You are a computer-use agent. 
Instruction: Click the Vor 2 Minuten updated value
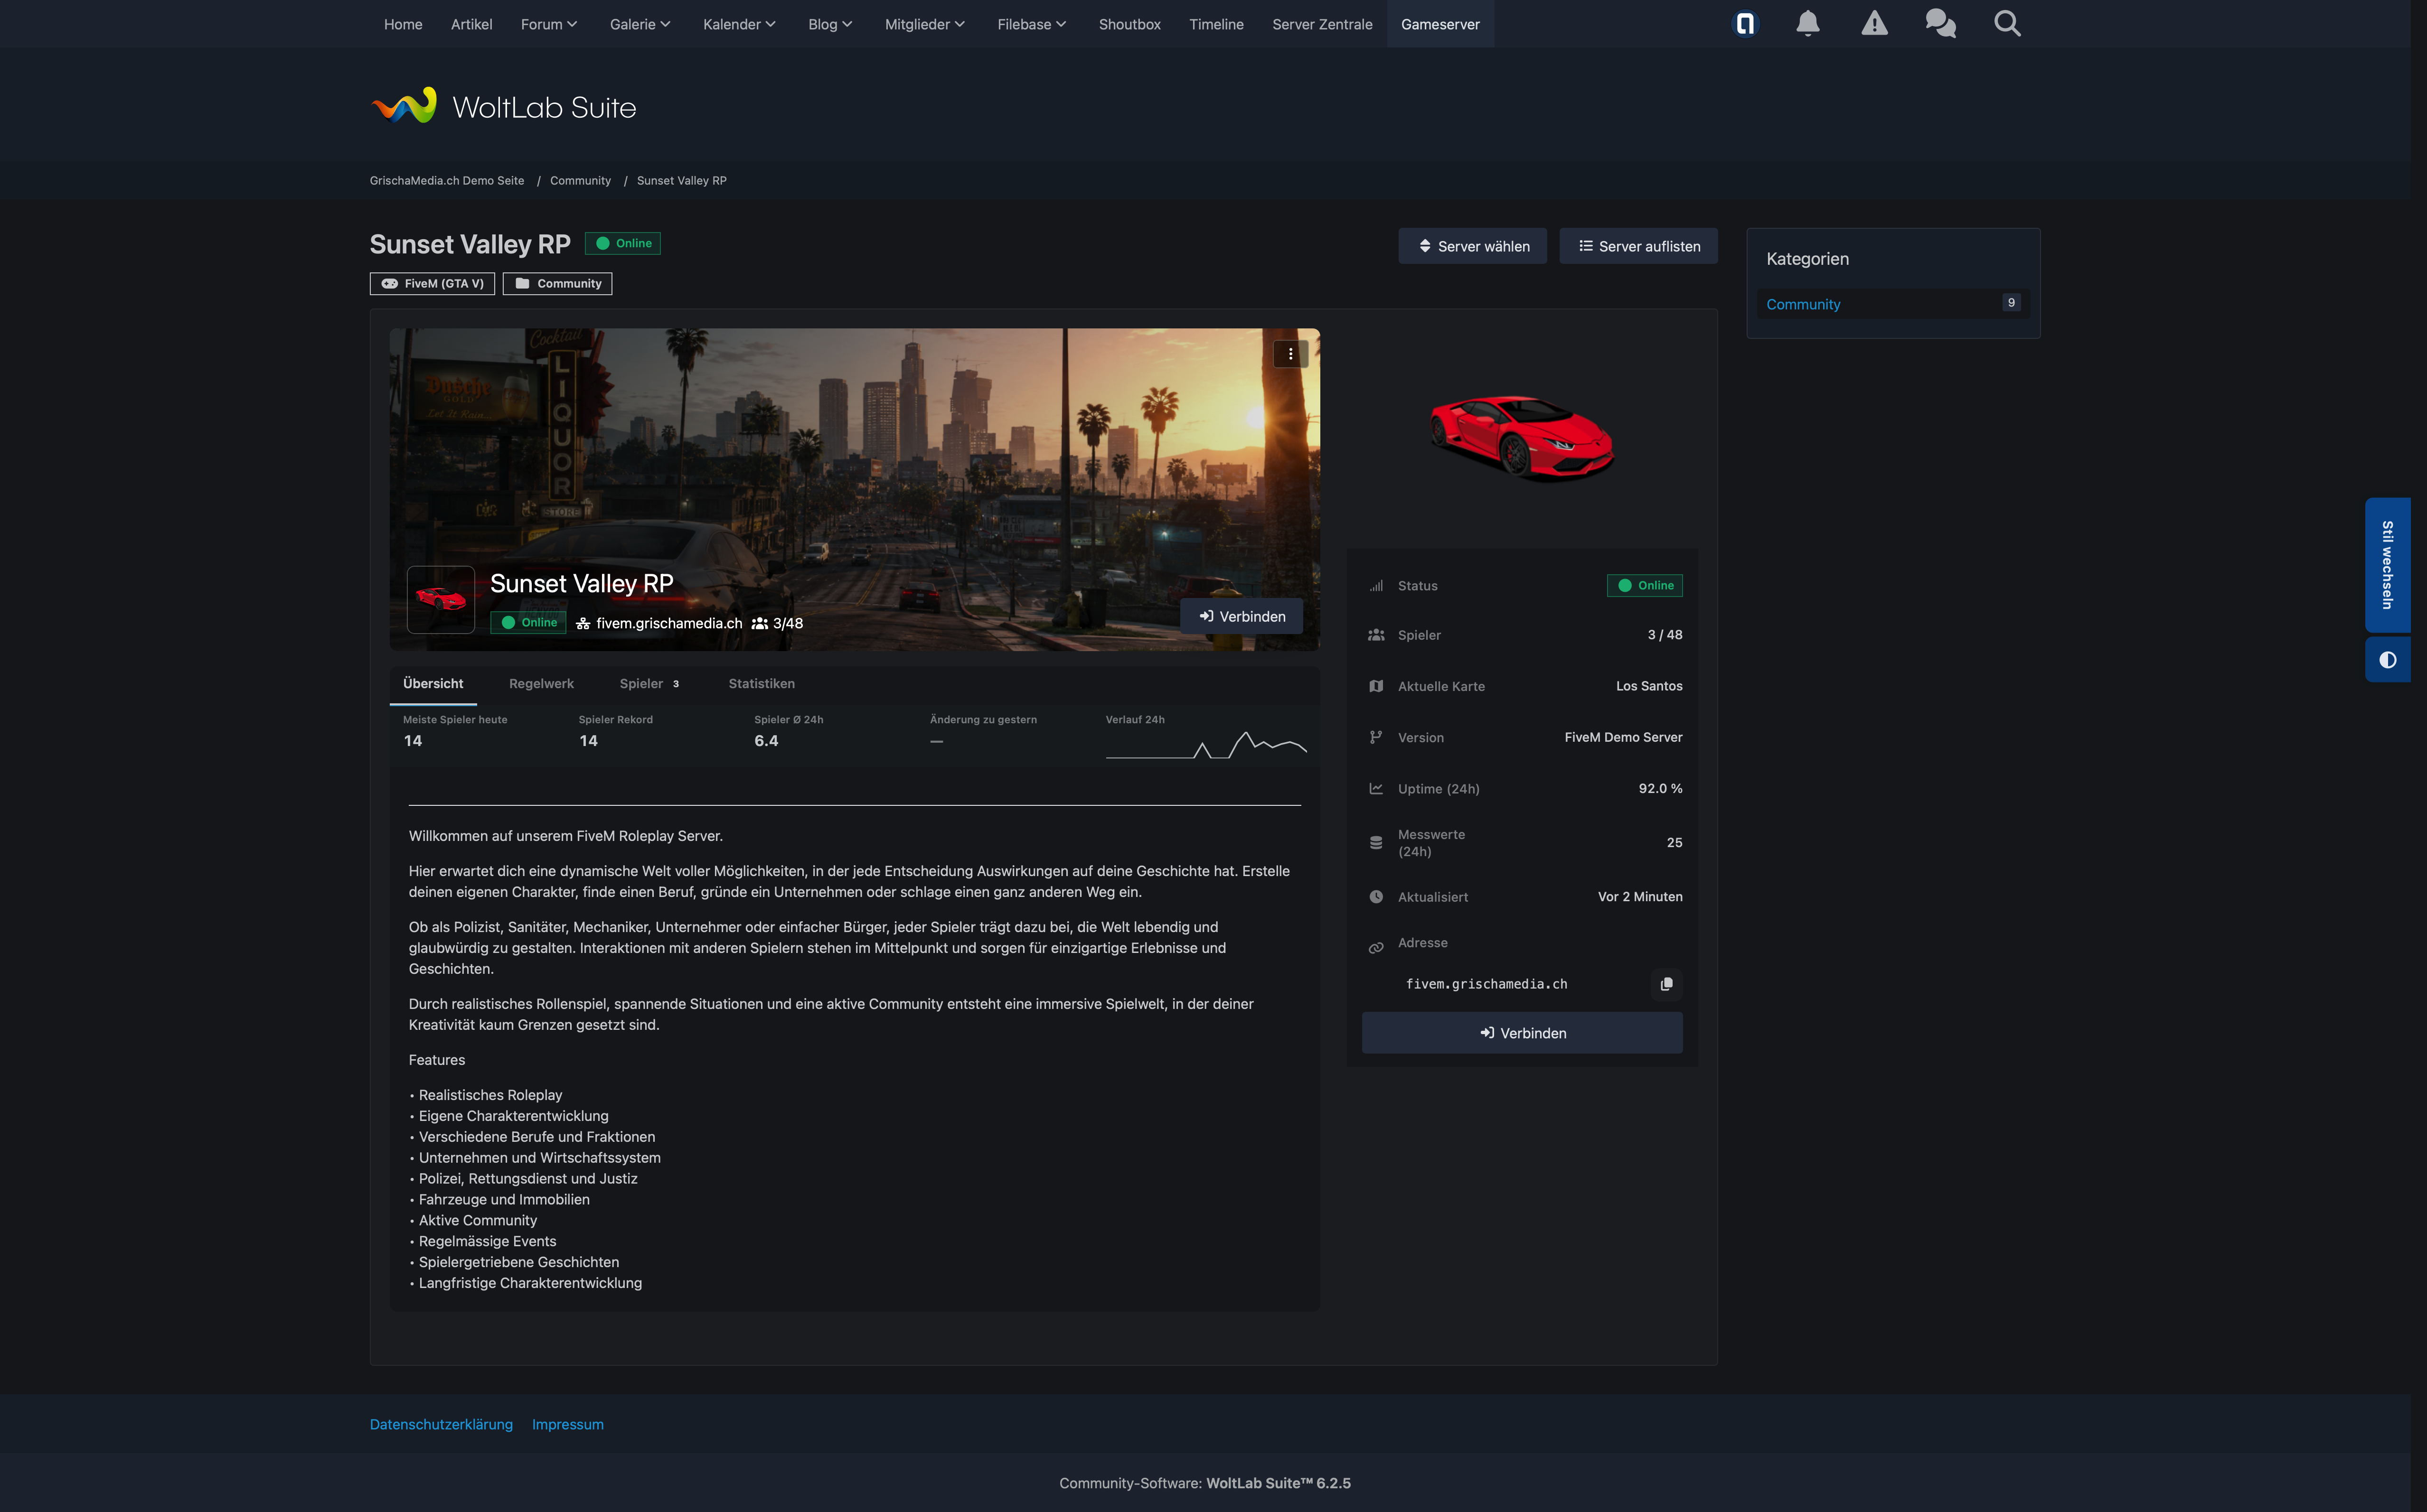tap(1640, 896)
